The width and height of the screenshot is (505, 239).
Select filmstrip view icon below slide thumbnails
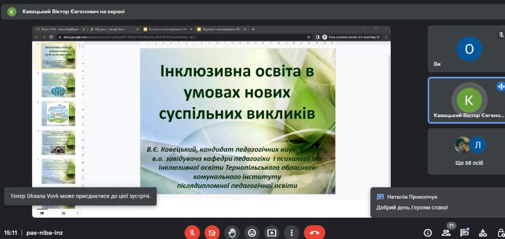(42, 213)
